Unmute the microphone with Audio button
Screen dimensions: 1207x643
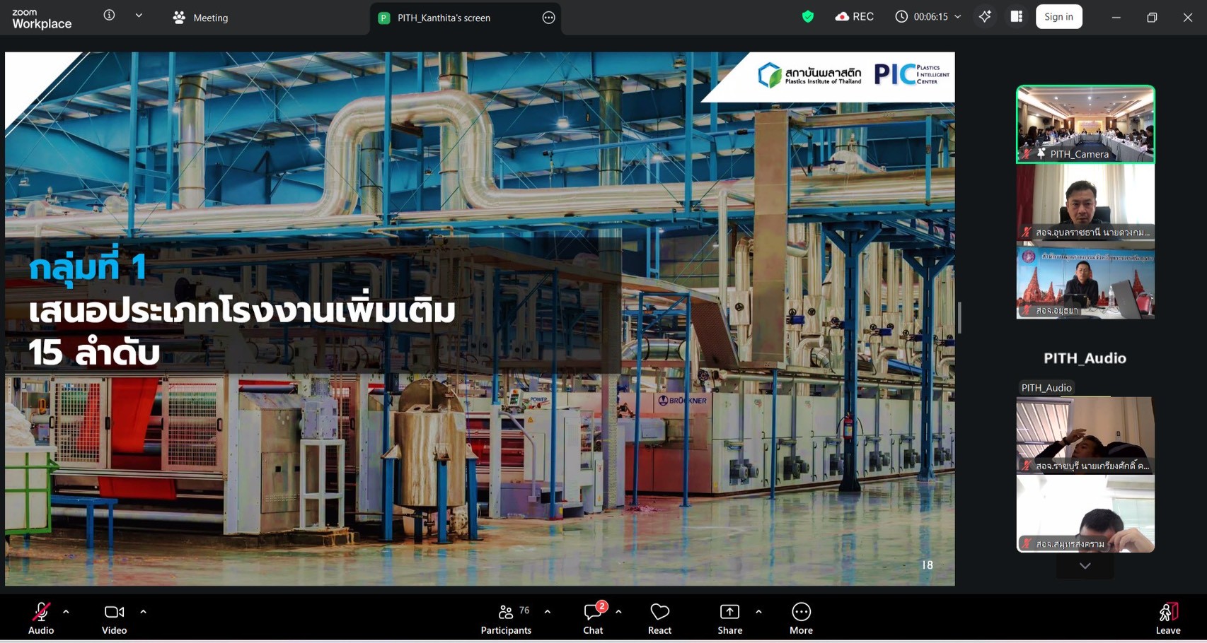tap(41, 618)
